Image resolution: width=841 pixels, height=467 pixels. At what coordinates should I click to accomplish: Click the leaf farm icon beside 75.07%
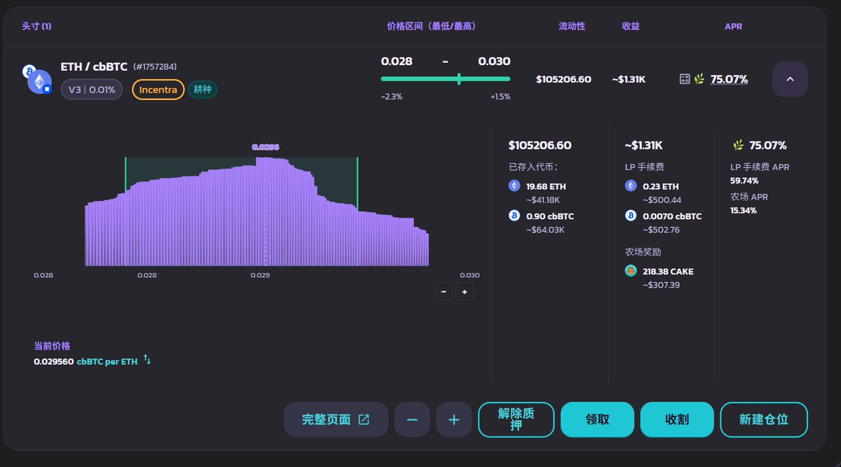[x=699, y=78]
